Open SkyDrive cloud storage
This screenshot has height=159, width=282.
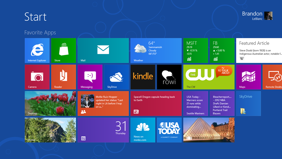coord(116,77)
